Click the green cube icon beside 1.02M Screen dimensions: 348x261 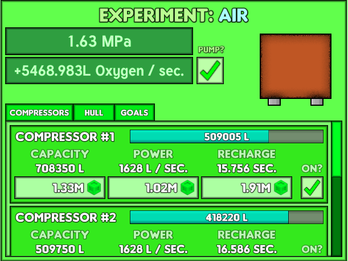187,188
